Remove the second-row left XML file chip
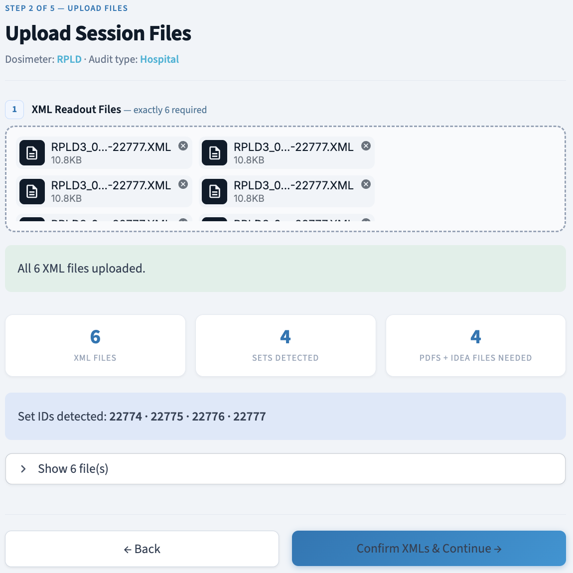 [x=183, y=184]
